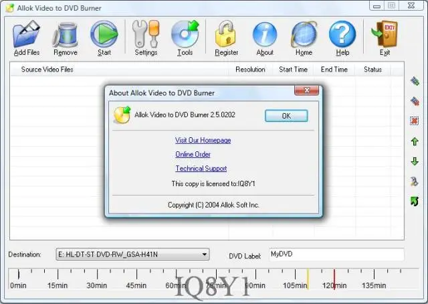The image size is (428, 304).
Task: Click the DVD Label input field
Action: click(x=336, y=254)
